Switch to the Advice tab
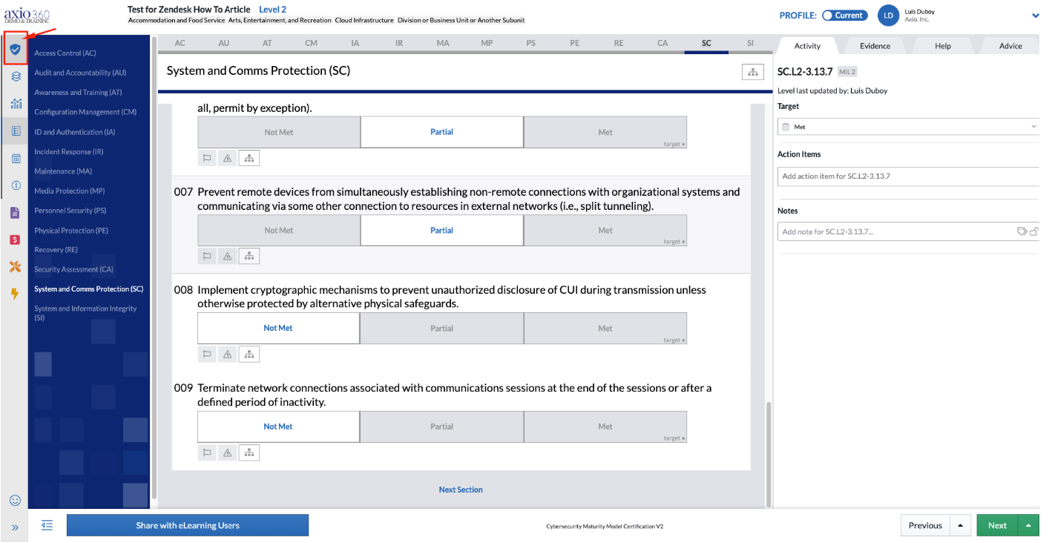 (x=1010, y=46)
